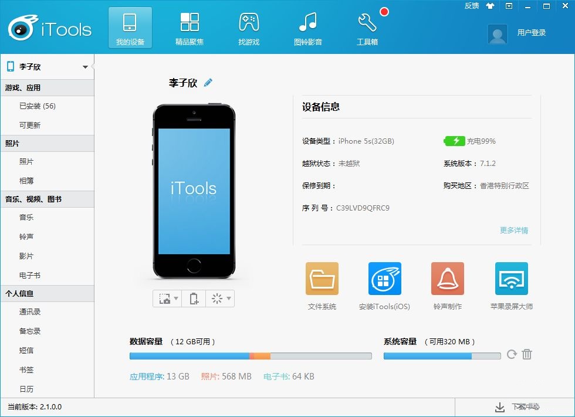Open the download center arrow icon

499,407
